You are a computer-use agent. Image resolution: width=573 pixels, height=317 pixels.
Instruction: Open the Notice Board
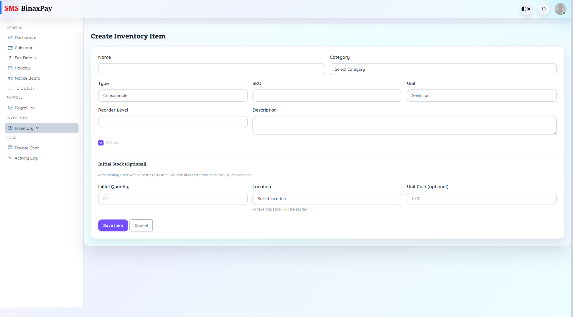(27, 78)
